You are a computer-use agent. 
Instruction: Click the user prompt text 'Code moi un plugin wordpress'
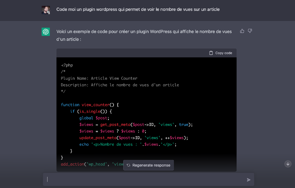tap(87, 9)
